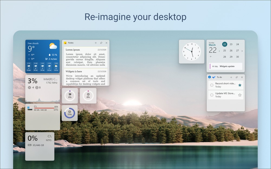Image resolution: width=271 pixels, height=169 pixels.
Task: Open the network usage gauge widget
Action: click(x=88, y=95)
